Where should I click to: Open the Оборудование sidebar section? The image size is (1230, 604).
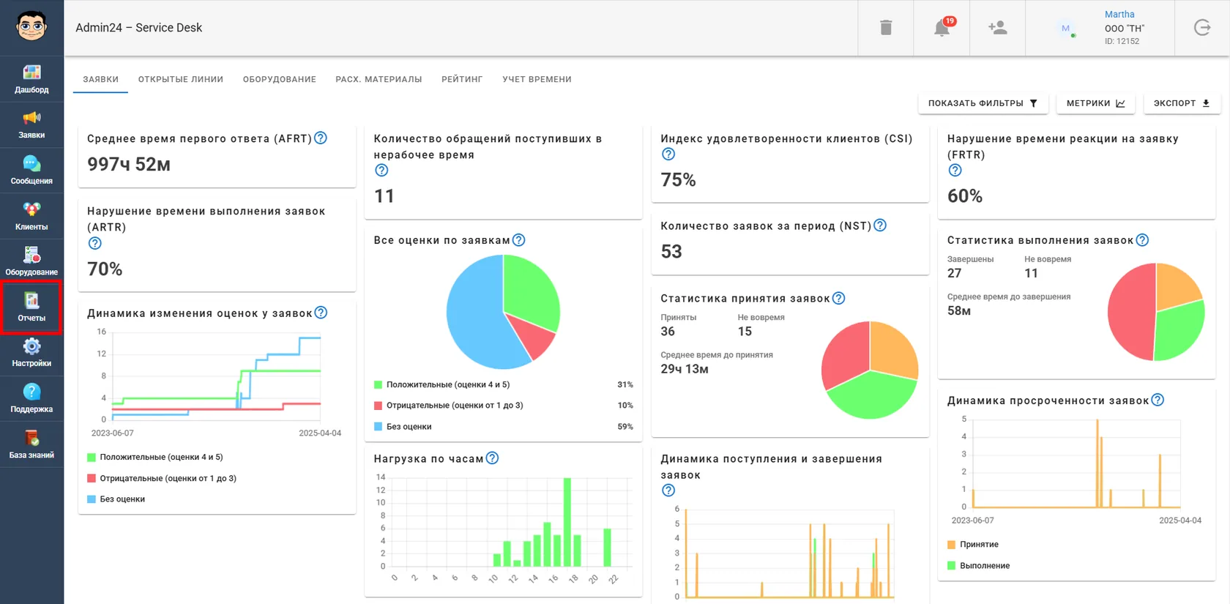[x=31, y=262]
